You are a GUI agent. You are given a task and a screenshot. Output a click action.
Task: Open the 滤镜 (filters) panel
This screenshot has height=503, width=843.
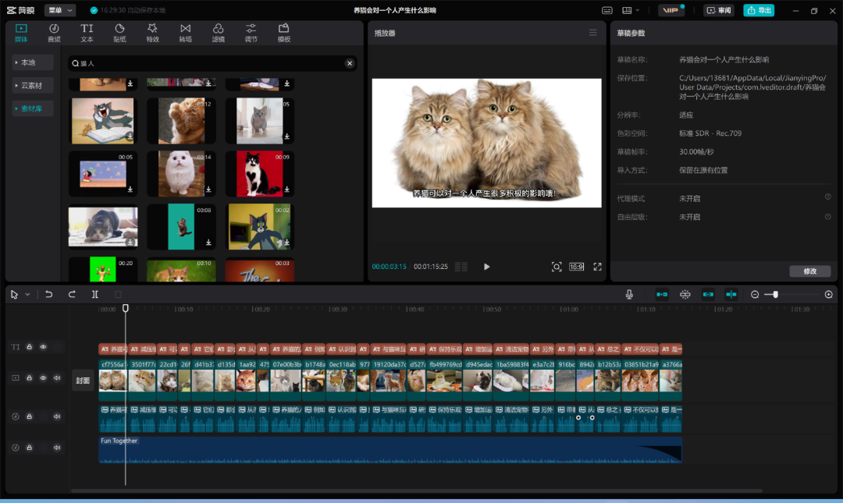tap(218, 33)
